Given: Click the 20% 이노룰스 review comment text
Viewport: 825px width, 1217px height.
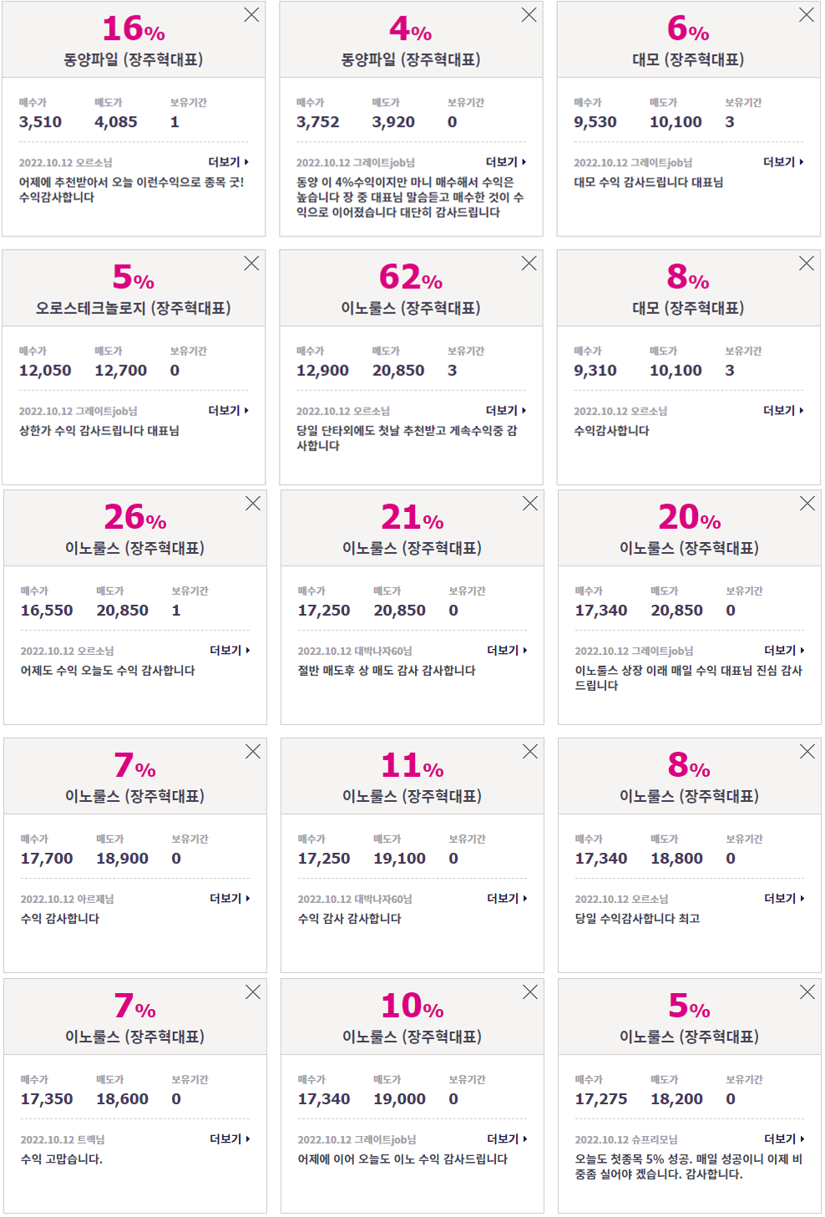Looking at the screenshot, I should point(689,677).
